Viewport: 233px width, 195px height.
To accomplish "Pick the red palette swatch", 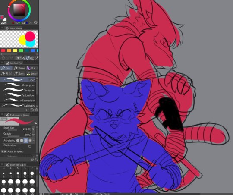I will point(3,50).
